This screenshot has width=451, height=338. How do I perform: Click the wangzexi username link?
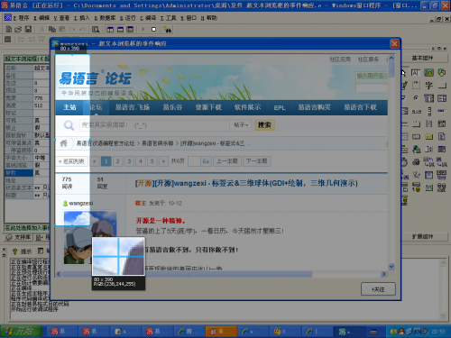[81, 204]
